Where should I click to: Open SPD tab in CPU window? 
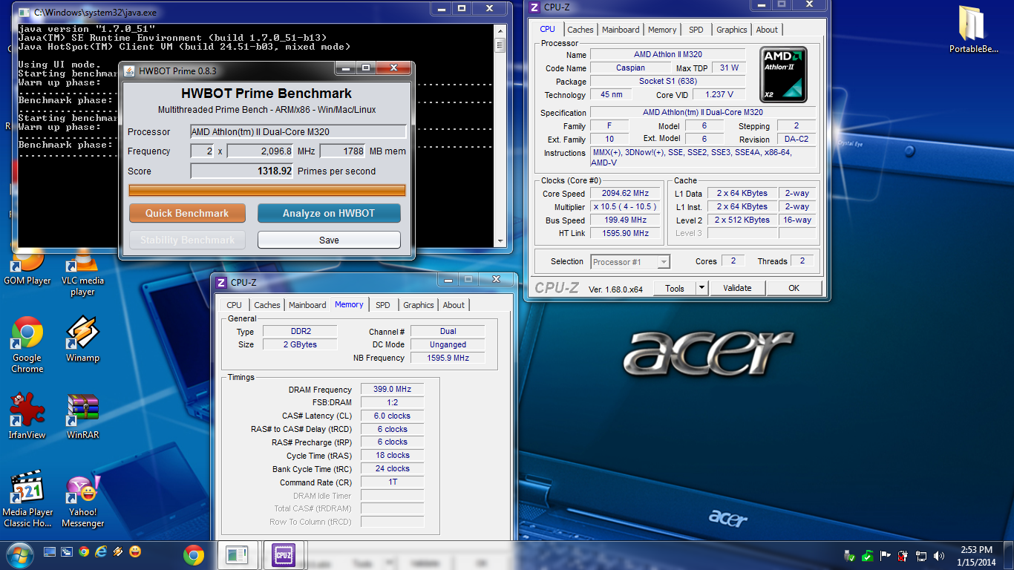(x=696, y=30)
